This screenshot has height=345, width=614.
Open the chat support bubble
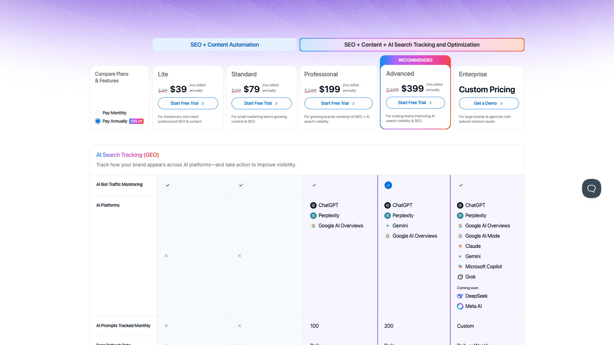point(591,188)
